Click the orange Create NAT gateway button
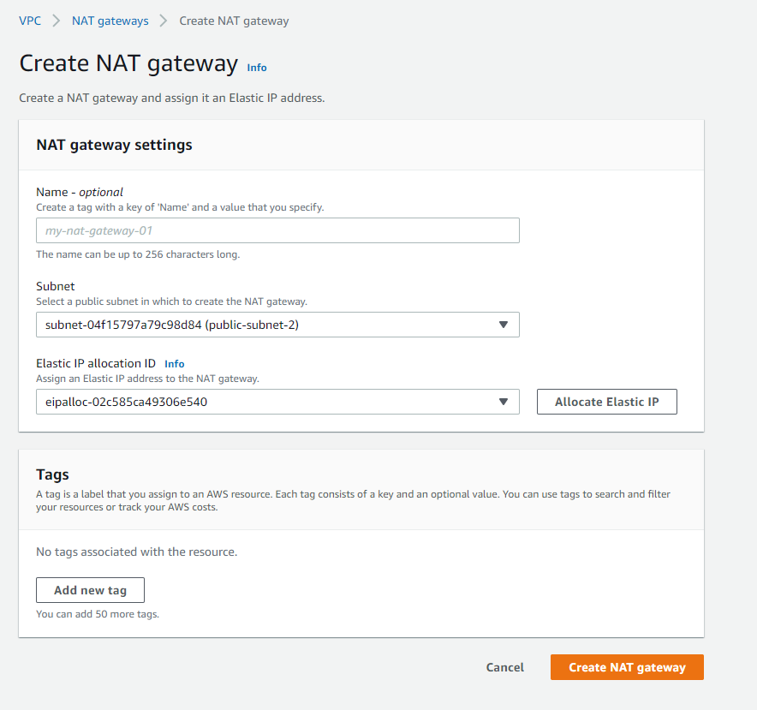The width and height of the screenshot is (757, 710). point(627,667)
